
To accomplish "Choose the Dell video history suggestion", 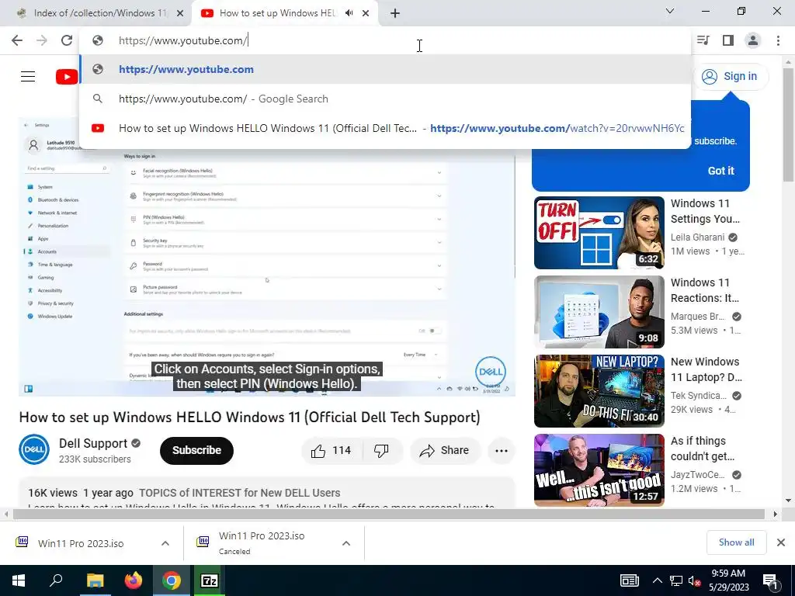I will [385, 128].
